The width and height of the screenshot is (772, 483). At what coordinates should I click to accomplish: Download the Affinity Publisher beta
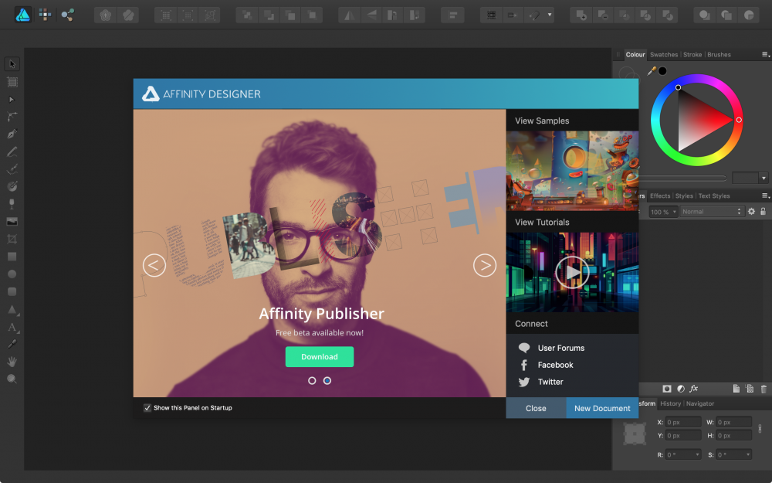(x=319, y=356)
